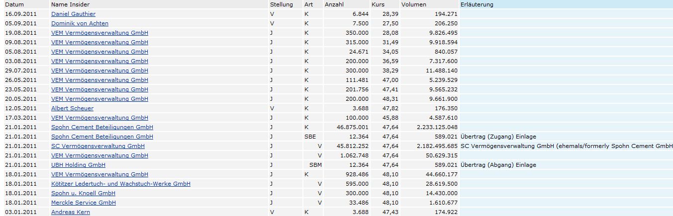
Task: Select the Kurs column header
Action: [x=378, y=4]
